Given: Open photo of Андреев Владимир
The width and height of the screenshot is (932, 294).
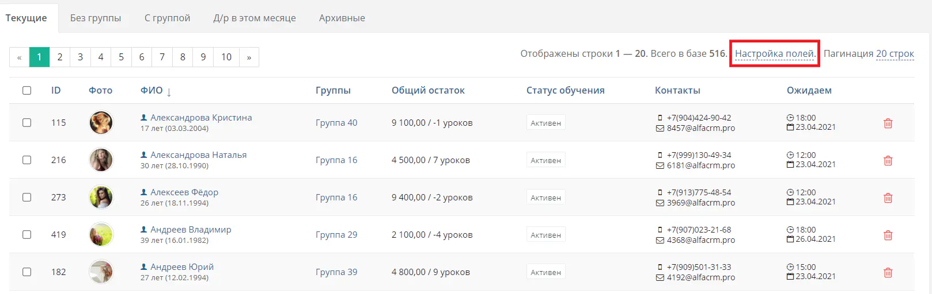Looking at the screenshot, I should 101,234.
